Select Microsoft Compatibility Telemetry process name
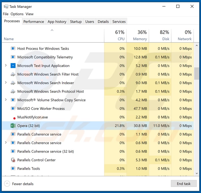This screenshot has width=201, height=193. coord(45,57)
